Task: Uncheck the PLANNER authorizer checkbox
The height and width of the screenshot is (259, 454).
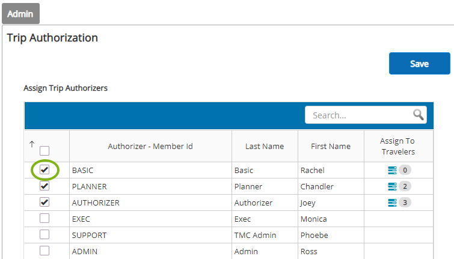Action: (44, 186)
